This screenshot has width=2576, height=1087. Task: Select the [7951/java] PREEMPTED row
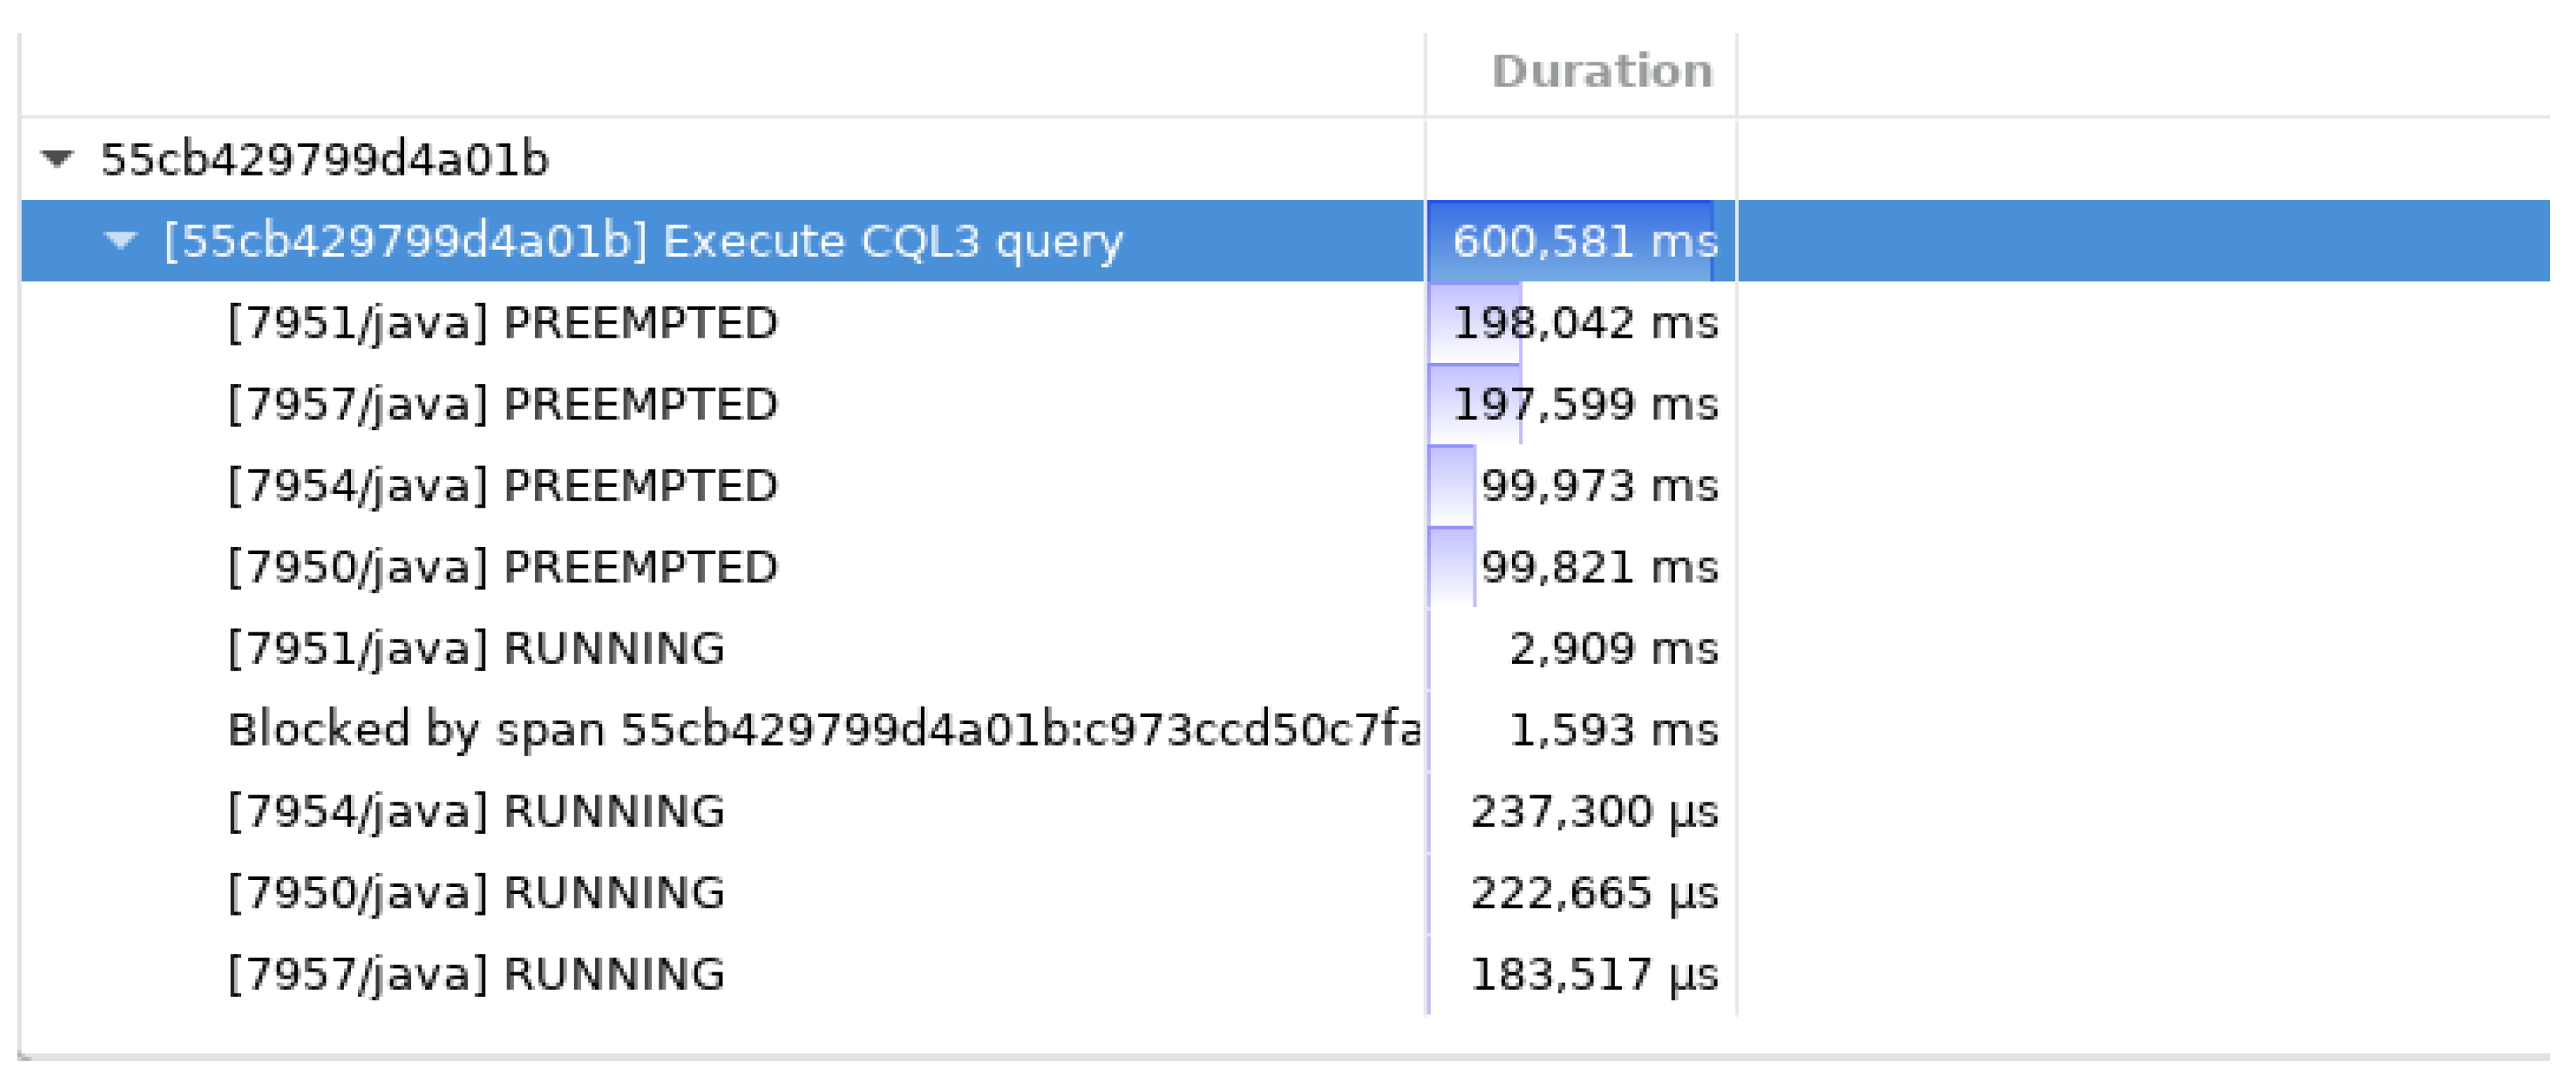502,323
